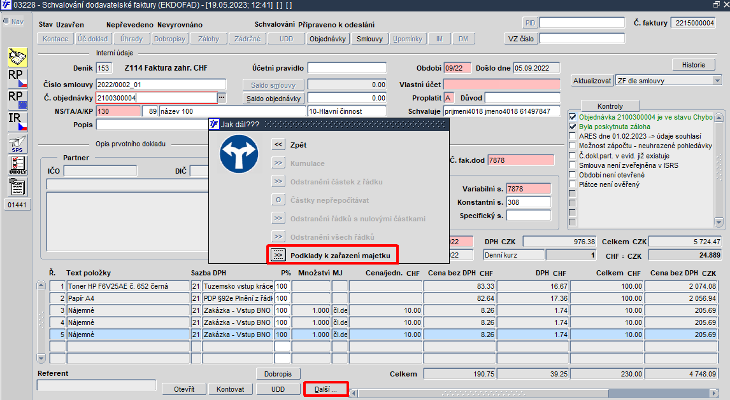Open the Smlouvy tab button
Screen dimensions: 730x400
point(369,39)
